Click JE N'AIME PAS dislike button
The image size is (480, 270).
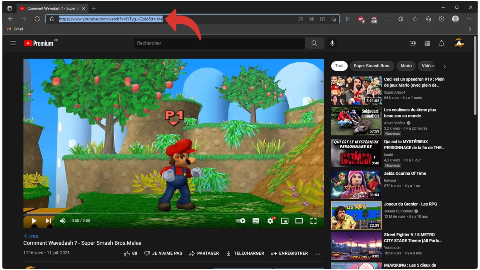[163, 254]
